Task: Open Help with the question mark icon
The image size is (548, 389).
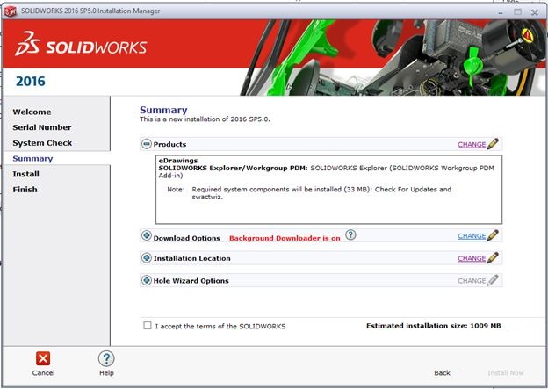Action: (106, 358)
